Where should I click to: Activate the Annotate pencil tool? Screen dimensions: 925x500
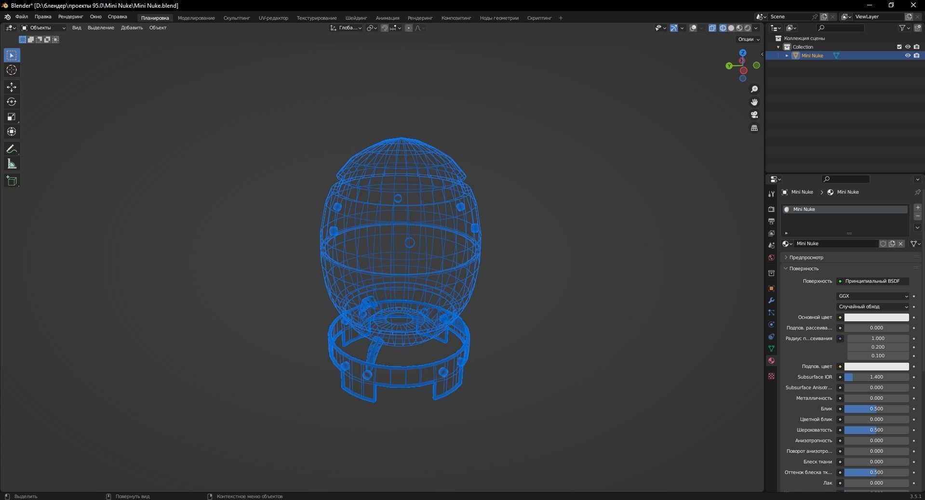tap(12, 149)
